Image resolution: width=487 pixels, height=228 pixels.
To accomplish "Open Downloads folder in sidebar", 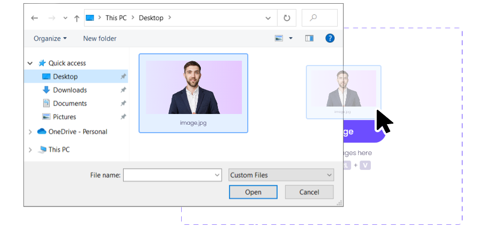I will pyautogui.click(x=70, y=90).
